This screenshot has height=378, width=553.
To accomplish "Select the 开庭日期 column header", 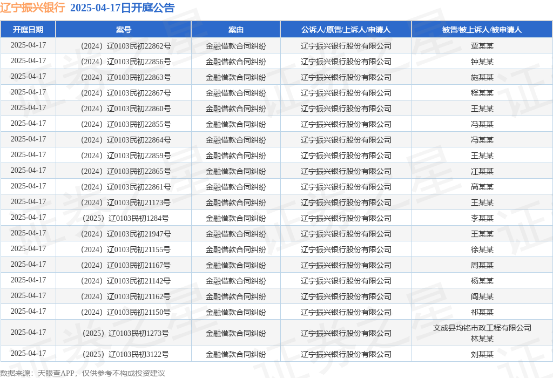I will (x=28, y=30).
